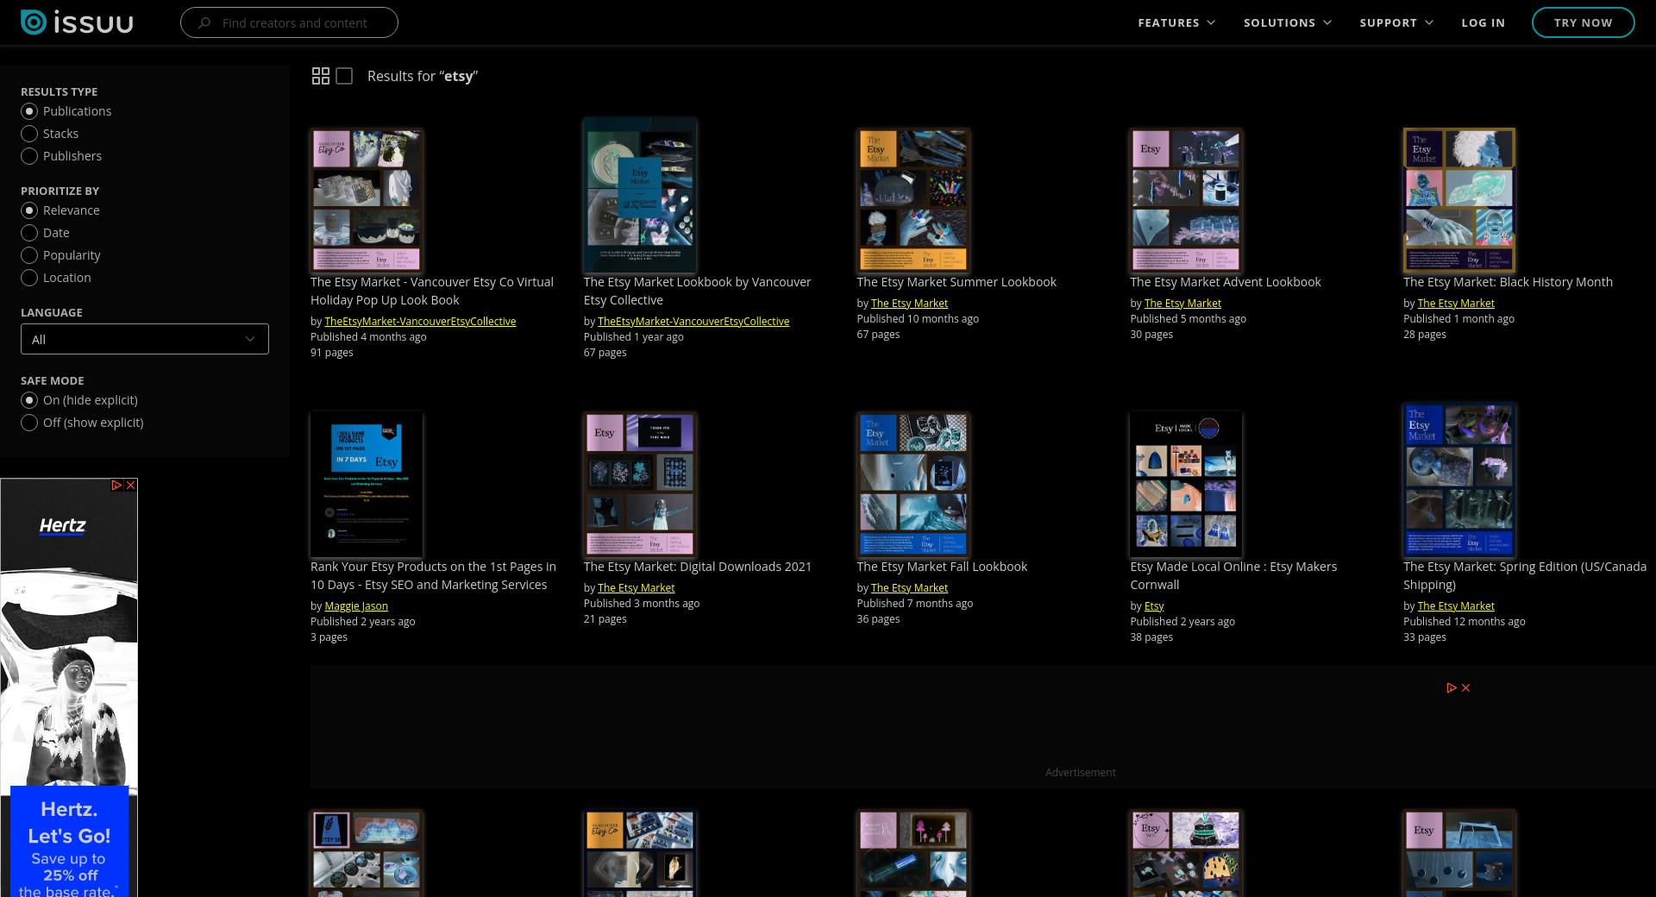Open Etsy Market Lookbook by Vancouver thumbnail
This screenshot has width=1656, height=897.
(640, 195)
